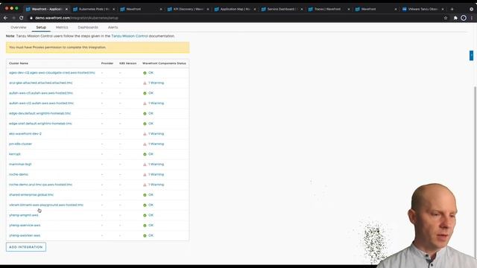This screenshot has width=477, height=268.
Task: Close the Kubernetes Pods browser tab
Action: (x=114, y=9)
